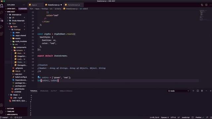Collapse the TCH folder
The image size is (212, 119).
(x=16, y=23)
